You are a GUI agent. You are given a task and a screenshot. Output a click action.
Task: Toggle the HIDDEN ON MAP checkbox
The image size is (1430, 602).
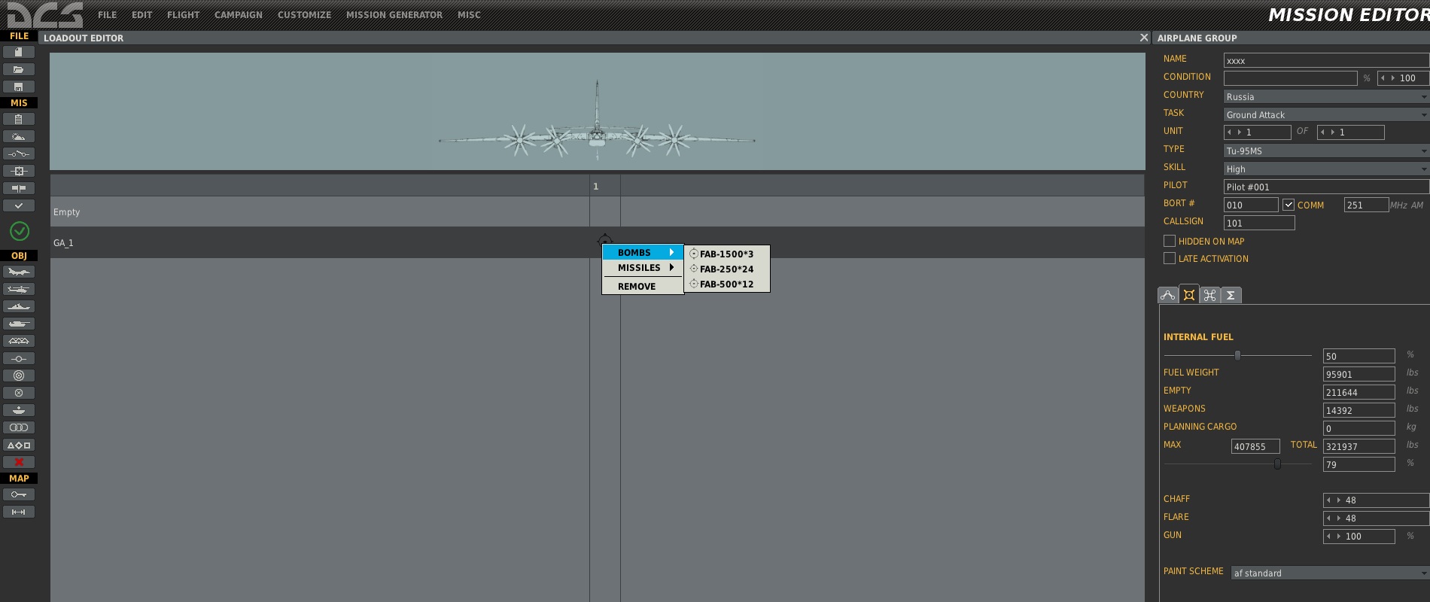(1170, 241)
